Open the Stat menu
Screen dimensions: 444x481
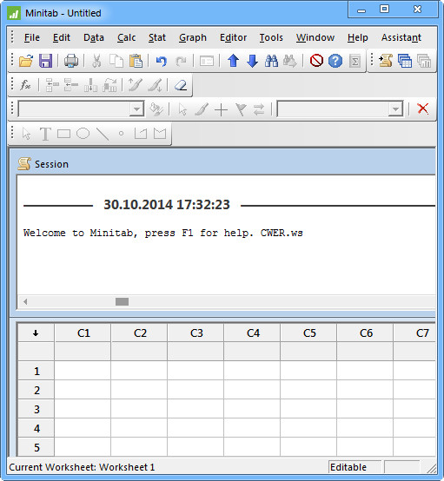click(x=157, y=37)
